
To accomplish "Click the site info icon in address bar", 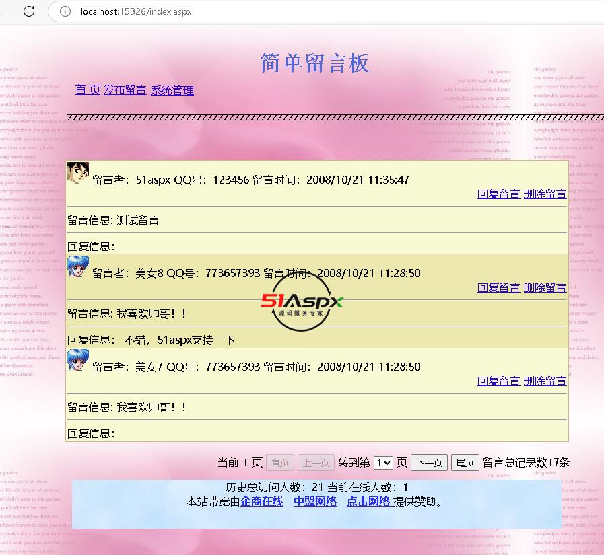I will point(65,11).
